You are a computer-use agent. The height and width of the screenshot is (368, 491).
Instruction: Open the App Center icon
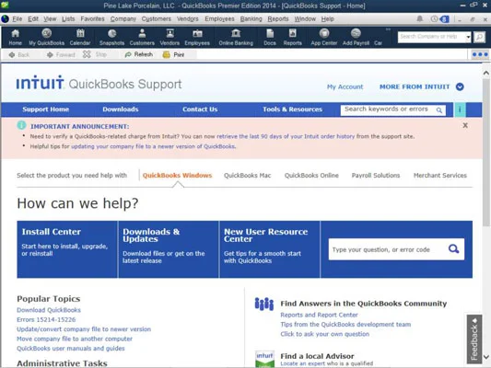pos(323,37)
